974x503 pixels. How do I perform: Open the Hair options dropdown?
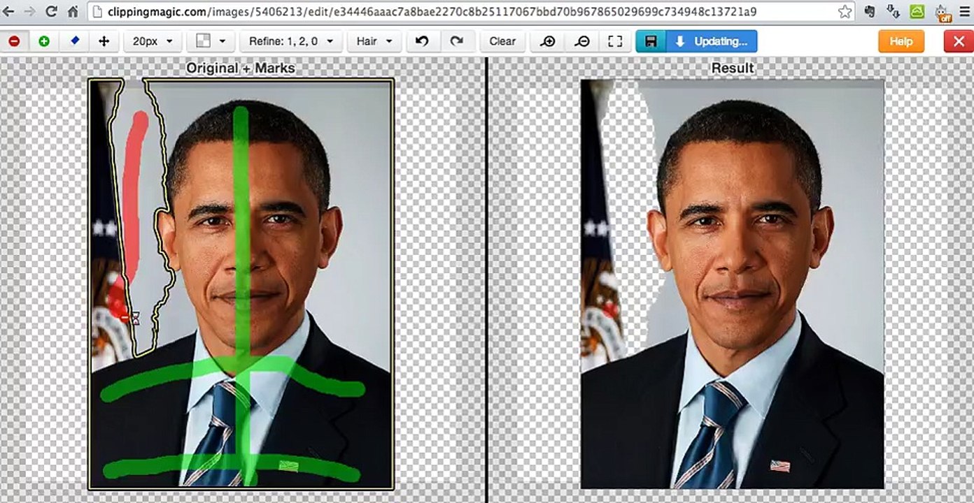point(374,41)
